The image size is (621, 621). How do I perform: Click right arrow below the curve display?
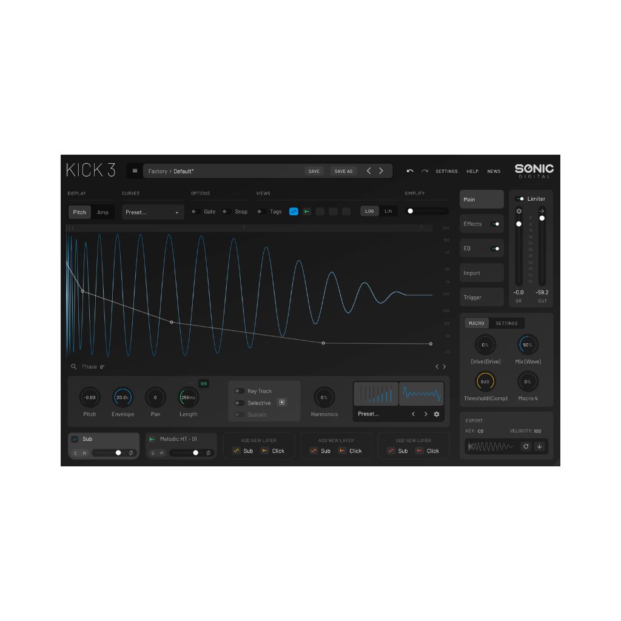445,367
